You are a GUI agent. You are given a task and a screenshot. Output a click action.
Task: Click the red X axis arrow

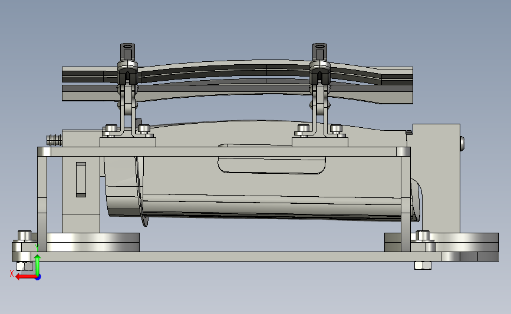pos(26,277)
